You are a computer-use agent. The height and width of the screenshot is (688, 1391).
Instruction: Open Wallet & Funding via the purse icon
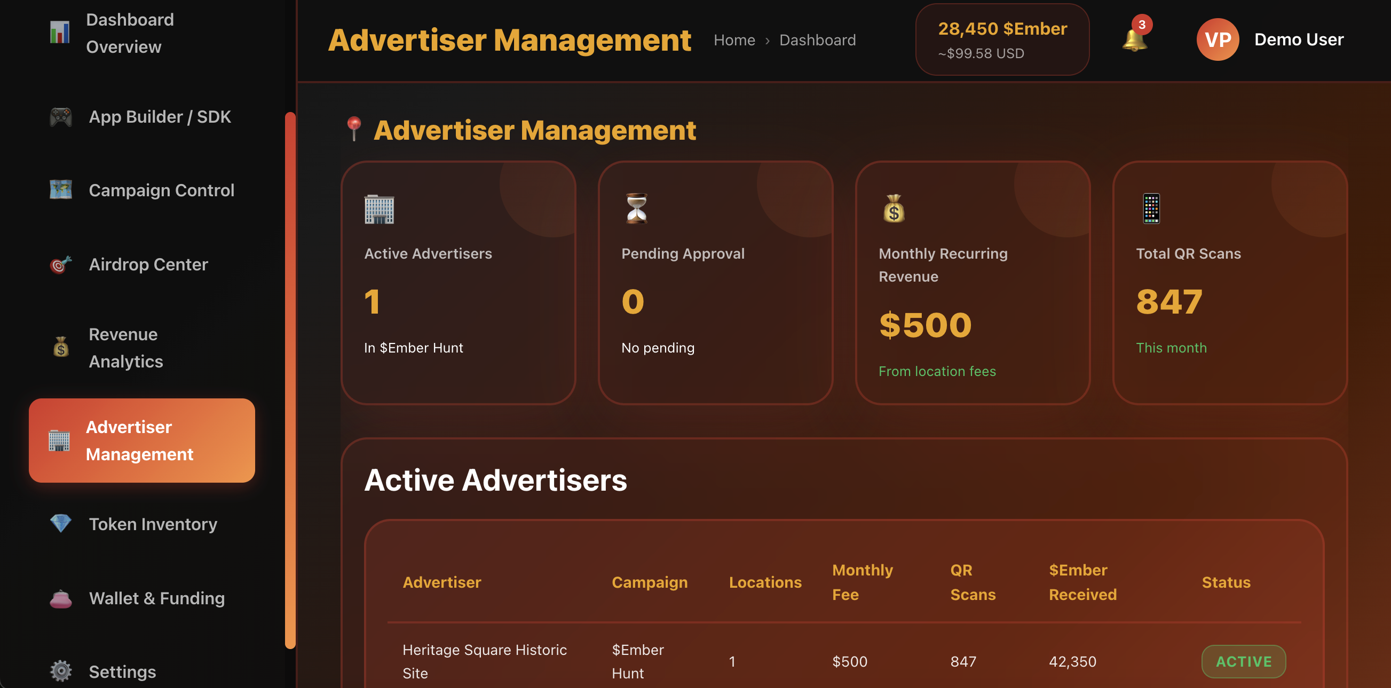coord(60,598)
